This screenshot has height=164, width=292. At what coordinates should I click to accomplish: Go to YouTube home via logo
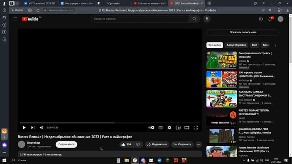click(x=30, y=19)
